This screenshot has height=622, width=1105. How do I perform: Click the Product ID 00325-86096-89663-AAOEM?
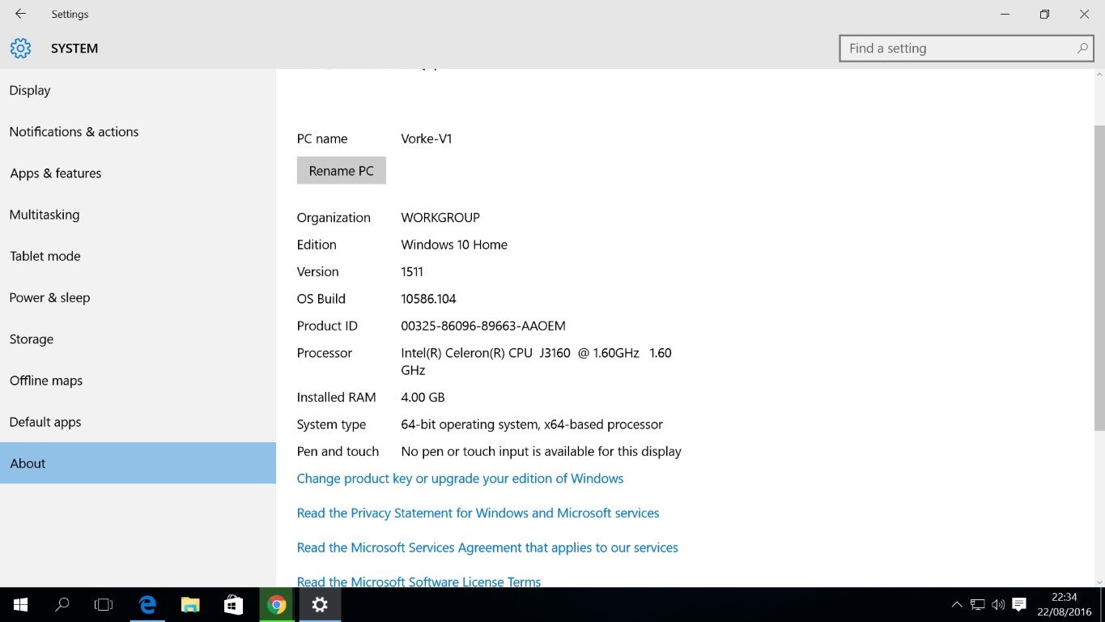coord(483,326)
